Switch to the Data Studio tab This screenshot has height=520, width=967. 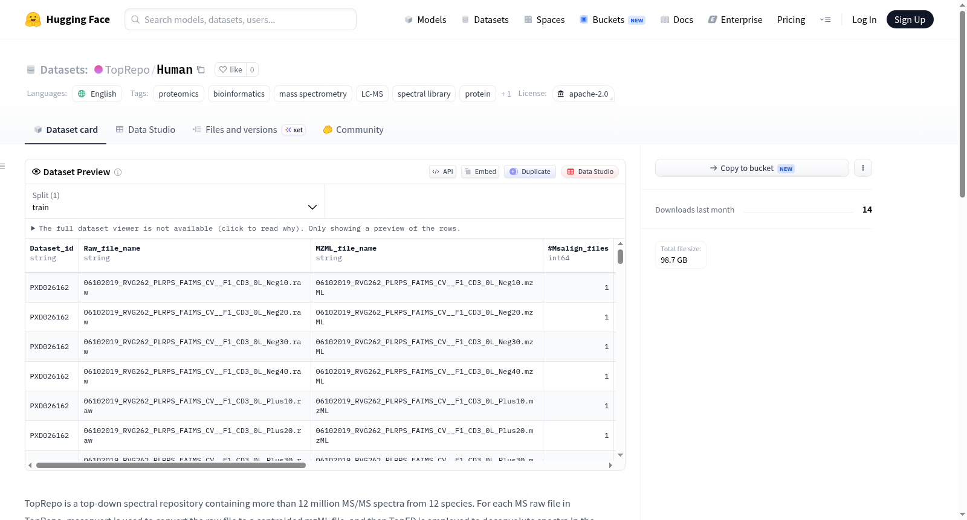point(146,130)
